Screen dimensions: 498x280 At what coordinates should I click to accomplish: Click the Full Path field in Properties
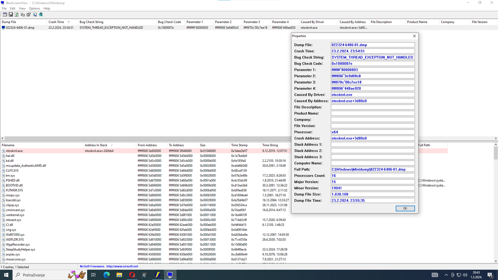tap(373, 169)
